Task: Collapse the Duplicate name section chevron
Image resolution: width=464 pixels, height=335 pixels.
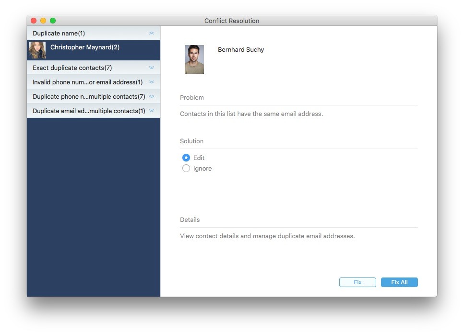Action: 152,33
